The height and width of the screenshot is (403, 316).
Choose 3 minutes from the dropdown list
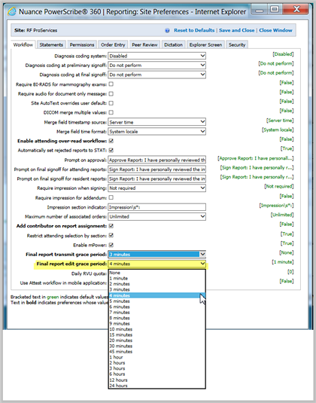156,290
